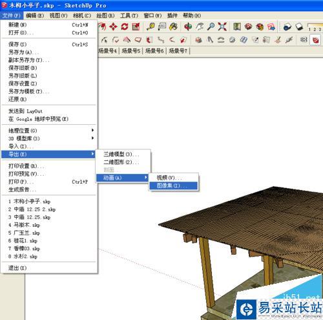This screenshot has height=320, width=323.
Task: Expand the 3D 模型库(3) submenu arrow
Action: click(x=92, y=138)
